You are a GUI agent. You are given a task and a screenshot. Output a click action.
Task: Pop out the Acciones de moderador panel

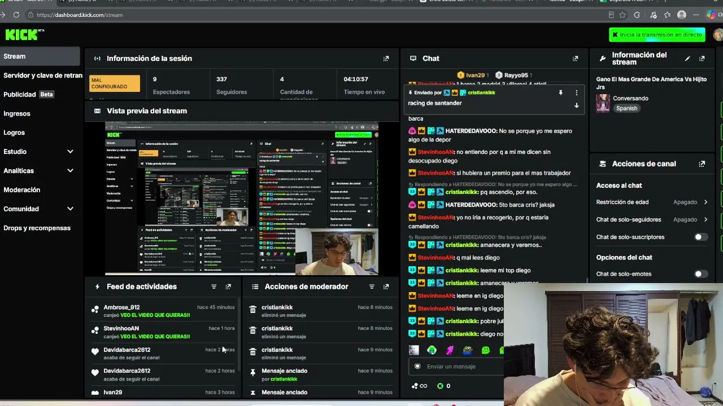tap(386, 287)
